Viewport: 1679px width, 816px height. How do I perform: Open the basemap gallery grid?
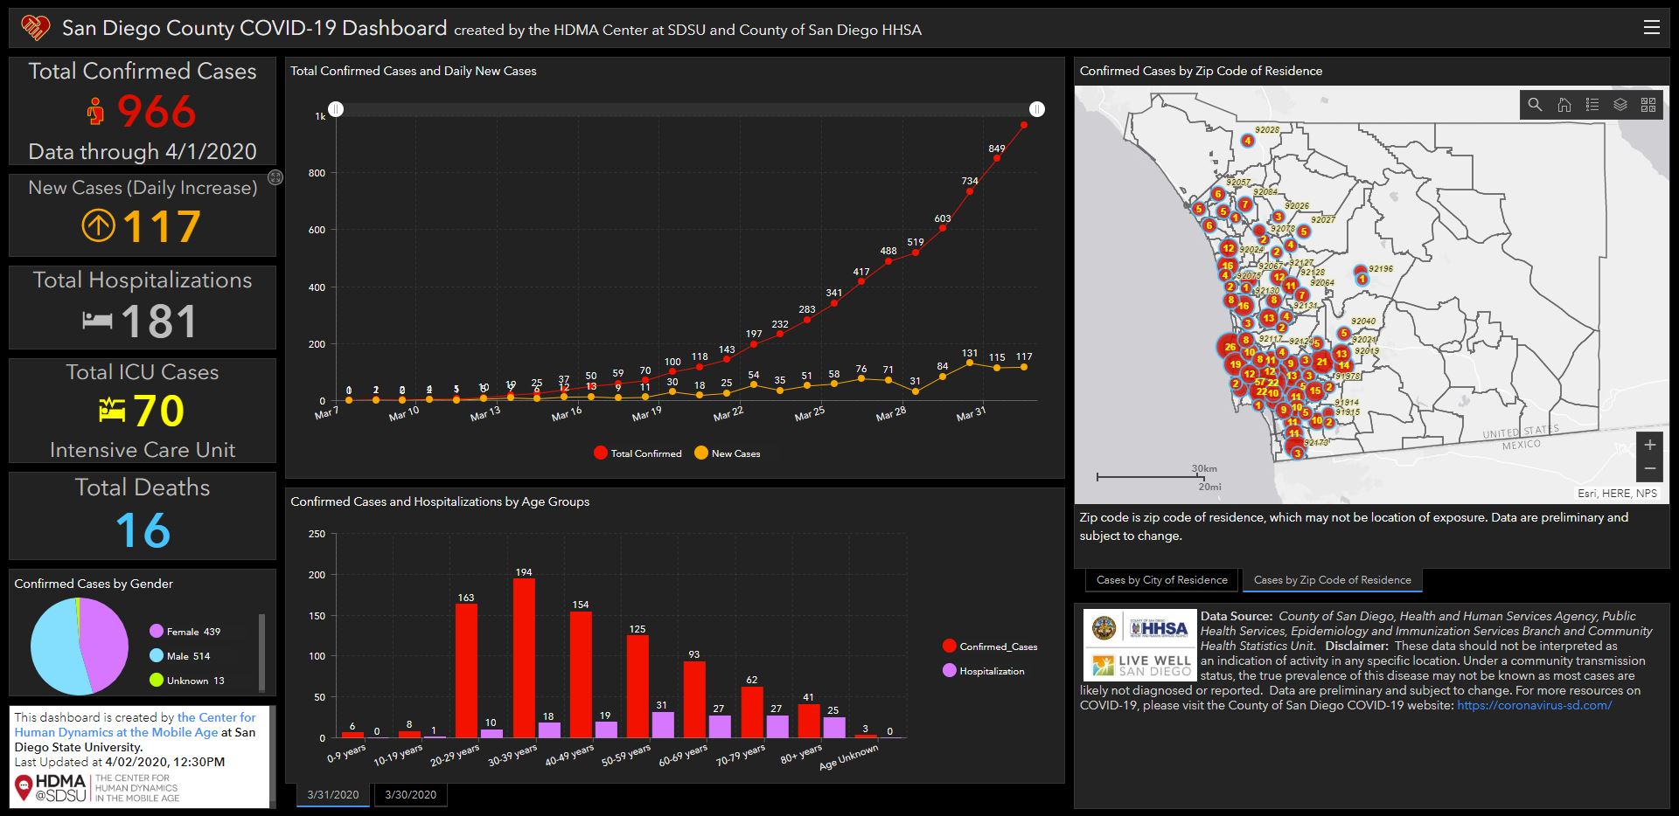click(x=1648, y=105)
